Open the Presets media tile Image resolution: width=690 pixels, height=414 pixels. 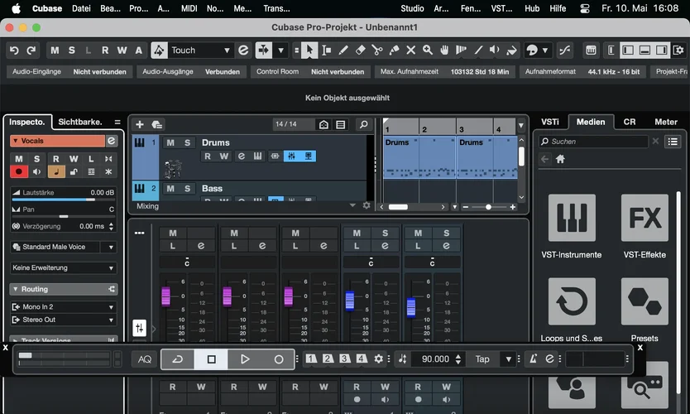click(644, 301)
